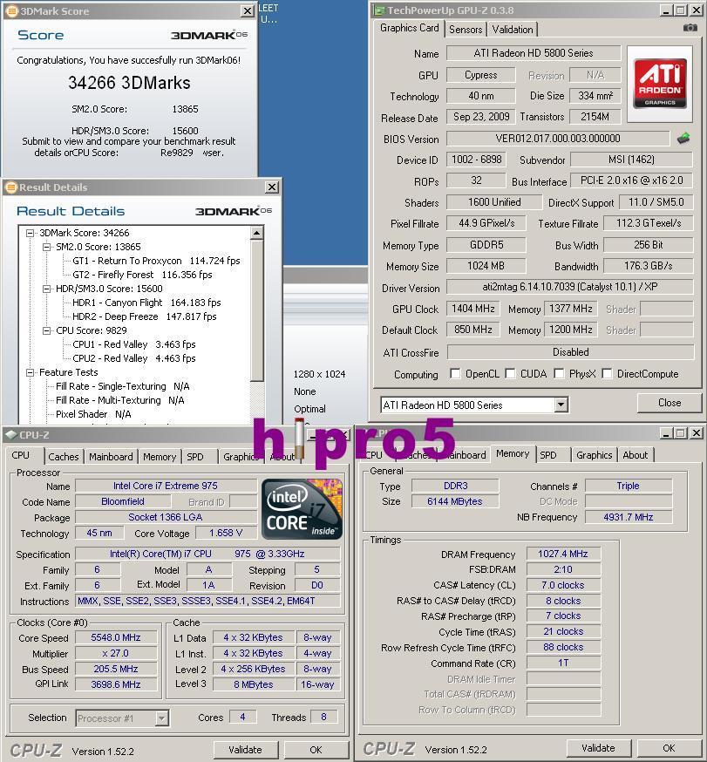Click the 34266 3DMarks score text
Viewport: 707px width, 762px height.
[x=129, y=83]
